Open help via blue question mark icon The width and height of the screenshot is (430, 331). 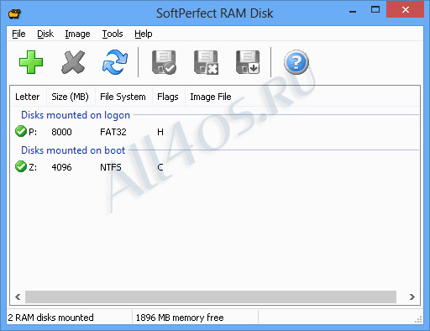pyautogui.click(x=296, y=62)
